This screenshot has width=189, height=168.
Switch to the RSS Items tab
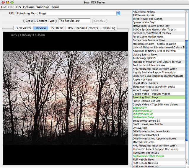coord(57,28)
